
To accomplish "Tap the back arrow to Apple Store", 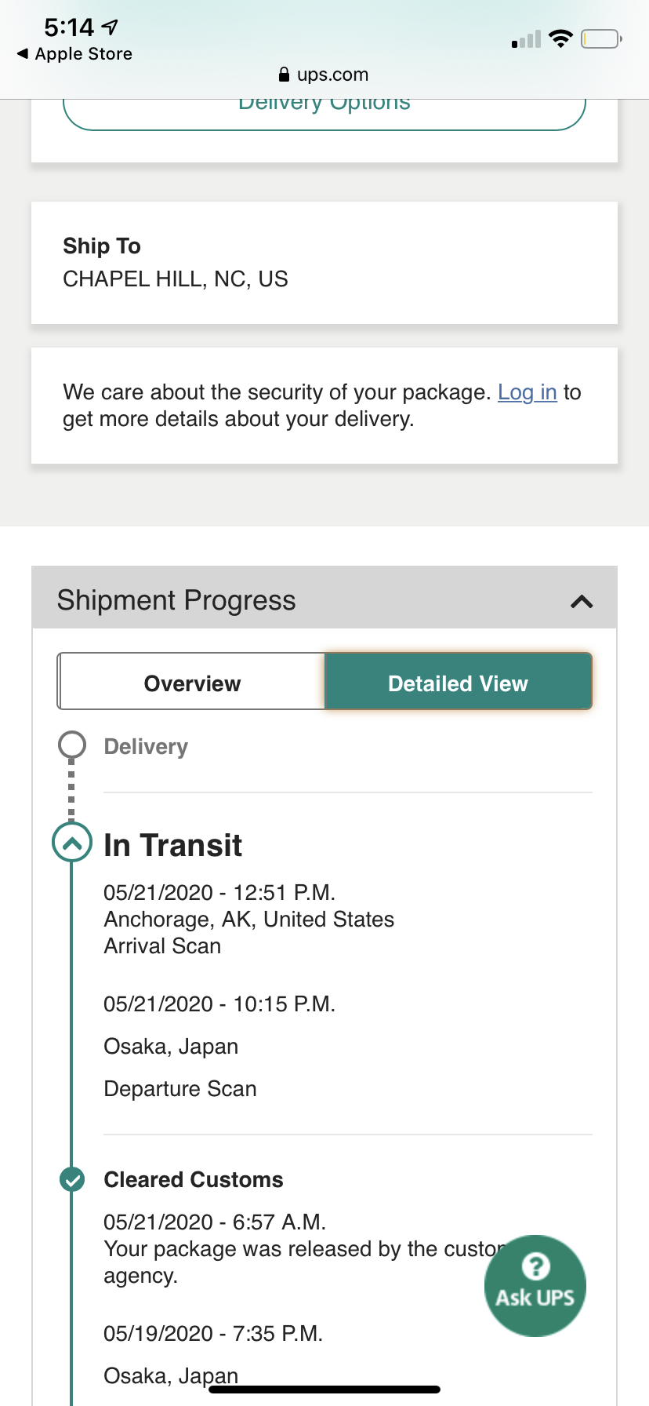I will [23, 53].
